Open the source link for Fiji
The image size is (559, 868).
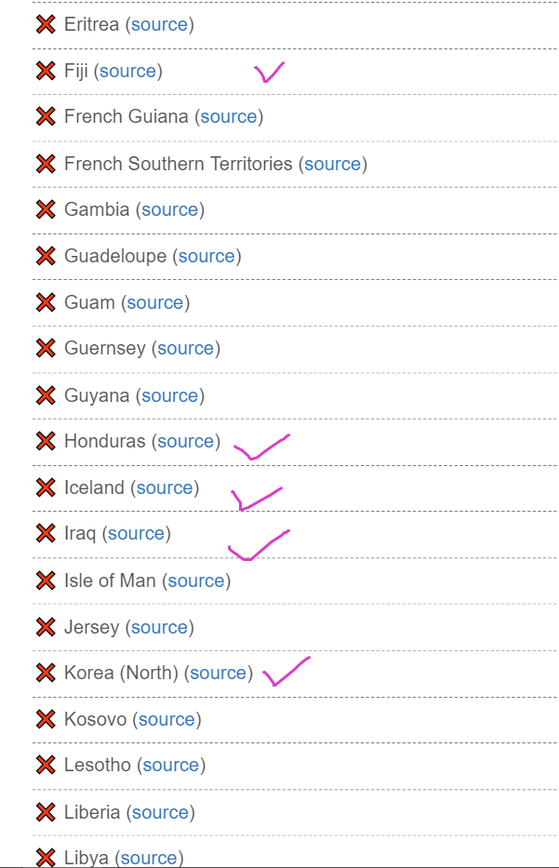pos(127,71)
